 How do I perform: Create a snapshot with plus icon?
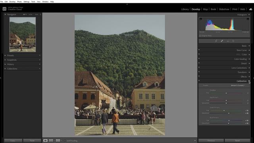tap(40, 60)
